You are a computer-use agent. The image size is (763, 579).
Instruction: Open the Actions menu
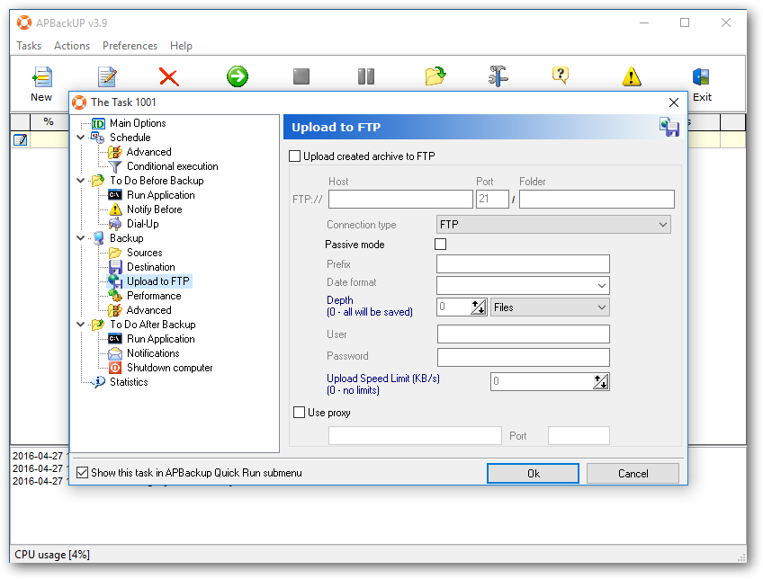[72, 46]
